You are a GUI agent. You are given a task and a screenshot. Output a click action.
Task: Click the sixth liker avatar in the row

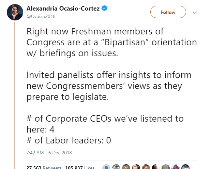[156, 167]
